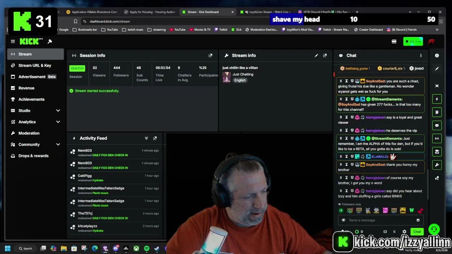Go to the Revenue page
This screenshot has height=254, width=452.
(35, 88)
